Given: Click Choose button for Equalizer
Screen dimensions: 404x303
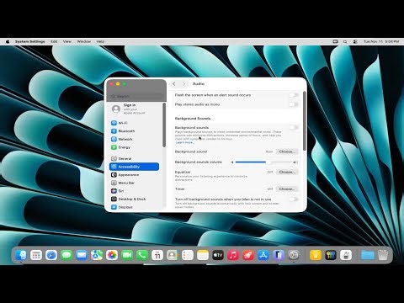Looking at the screenshot, I should (x=287, y=172).
